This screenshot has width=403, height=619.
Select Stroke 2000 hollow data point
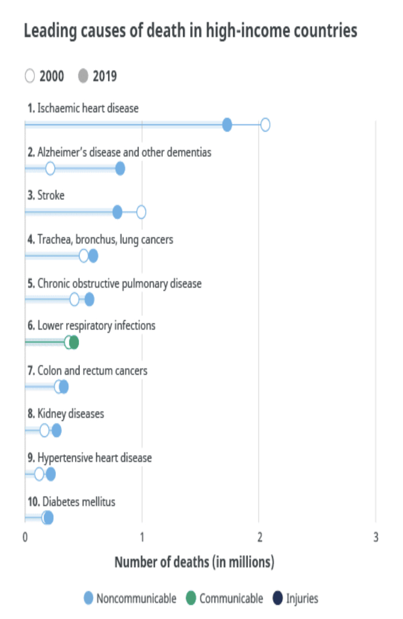141,212
